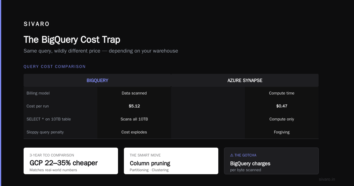Screen dimensions: 354x186
Task: Click the 'Cost explodes' cell
Action: 134,132
